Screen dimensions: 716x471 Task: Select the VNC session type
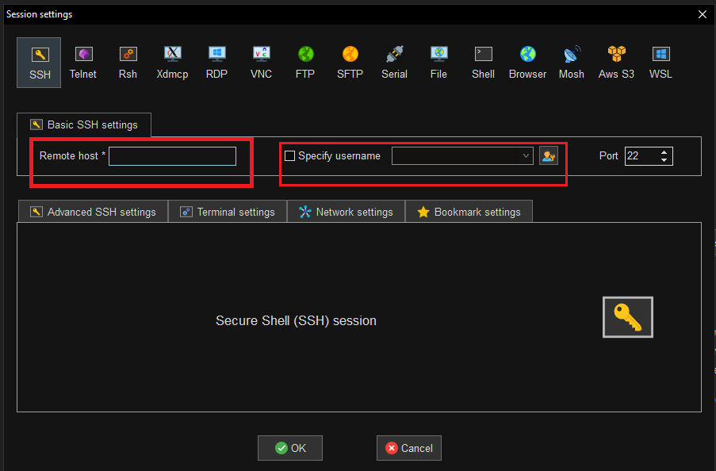[261, 62]
